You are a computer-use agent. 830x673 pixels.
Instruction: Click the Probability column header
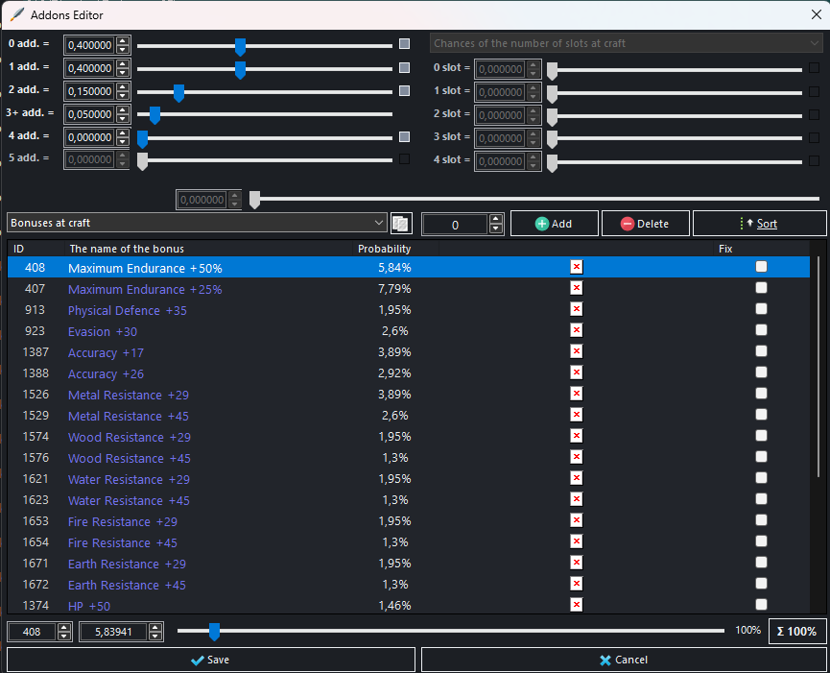(x=384, y=248)
